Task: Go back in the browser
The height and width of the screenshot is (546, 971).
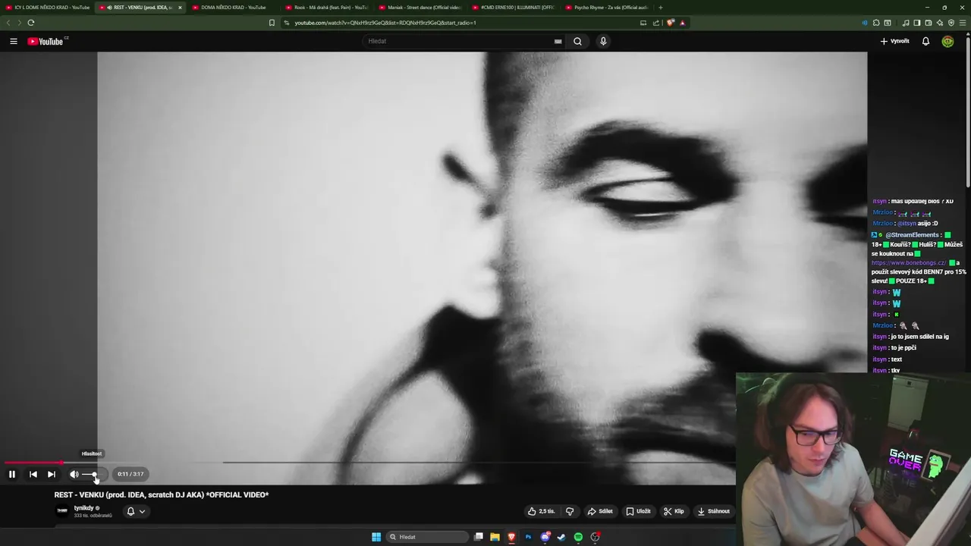Action: point(8,23)
